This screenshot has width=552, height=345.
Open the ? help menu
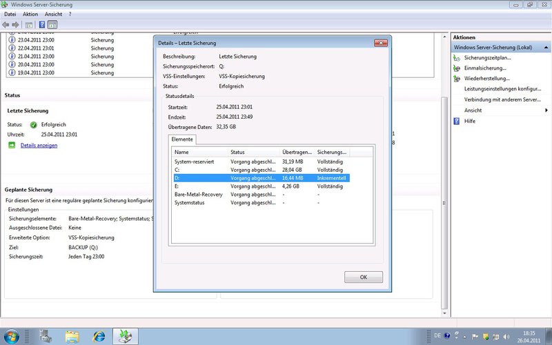pos(70,14)
